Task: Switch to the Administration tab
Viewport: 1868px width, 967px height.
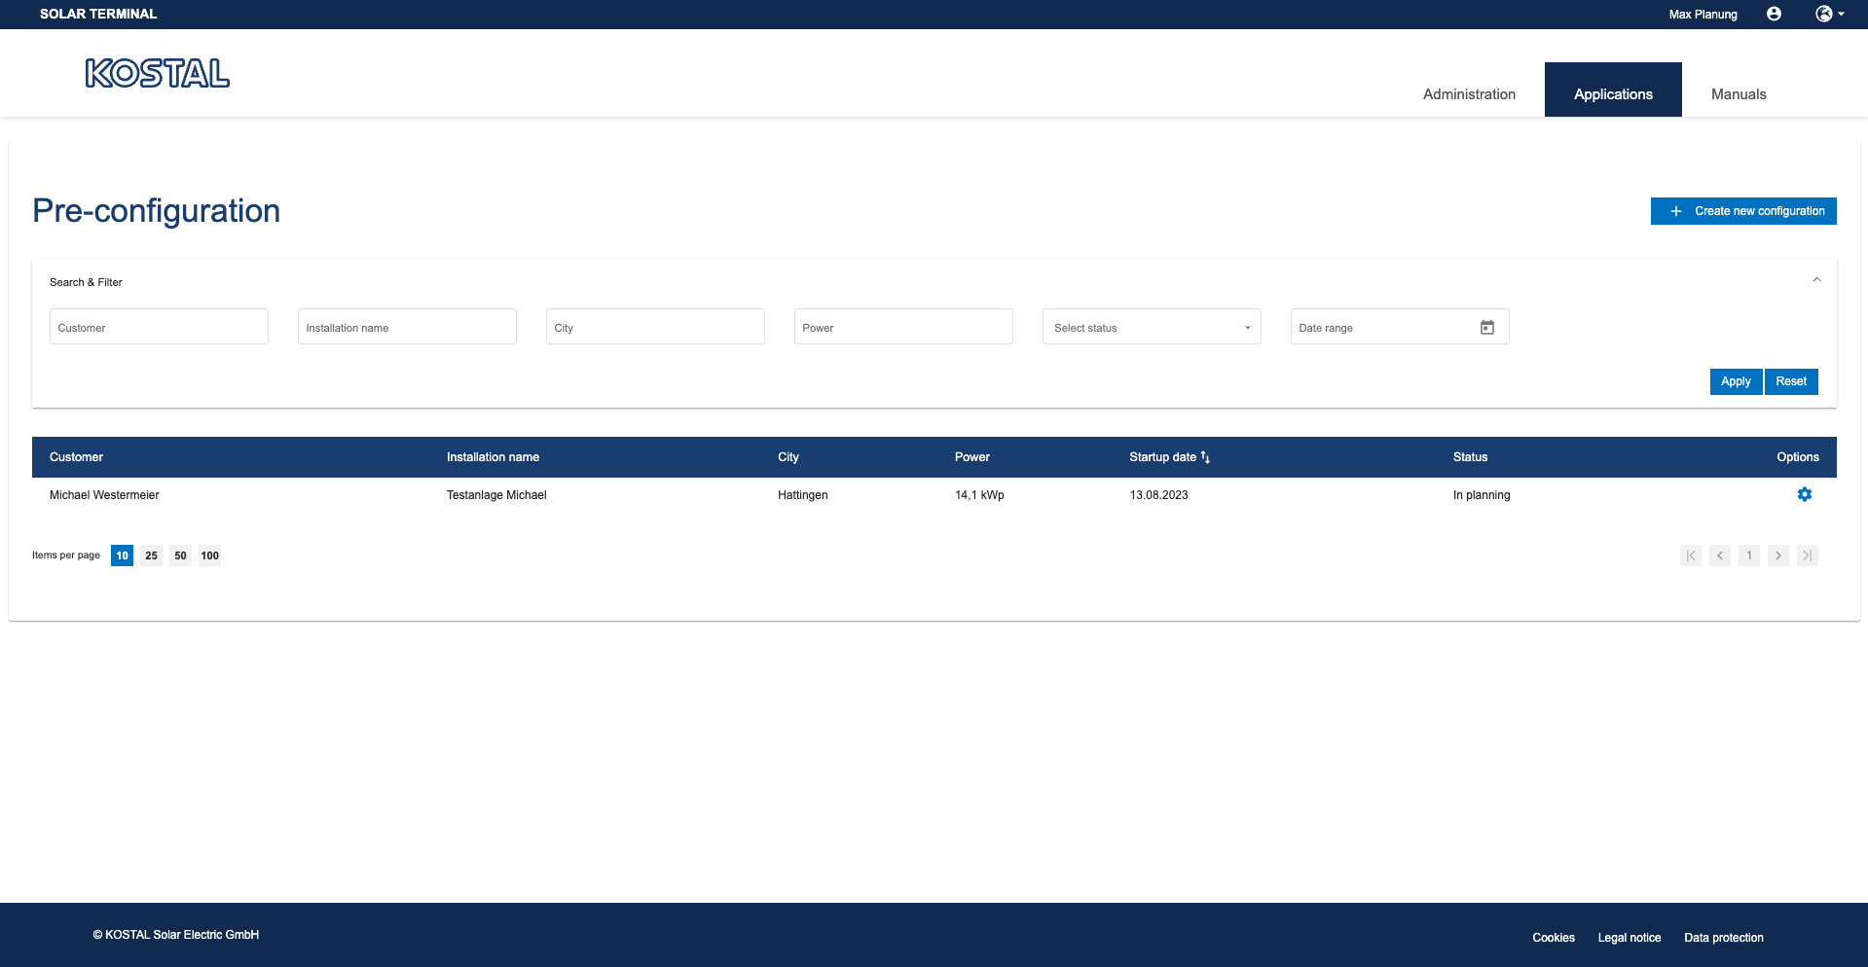Action: [1468, 93]
